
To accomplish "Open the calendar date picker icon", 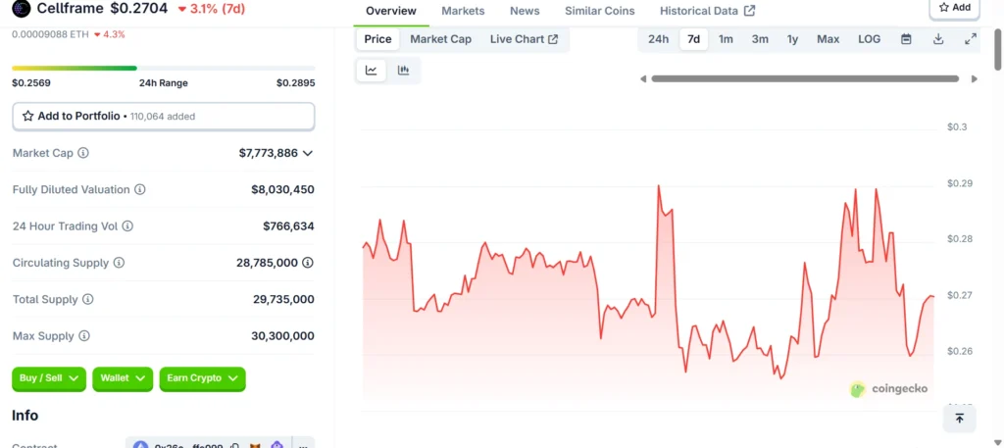I will pos(906,39).
